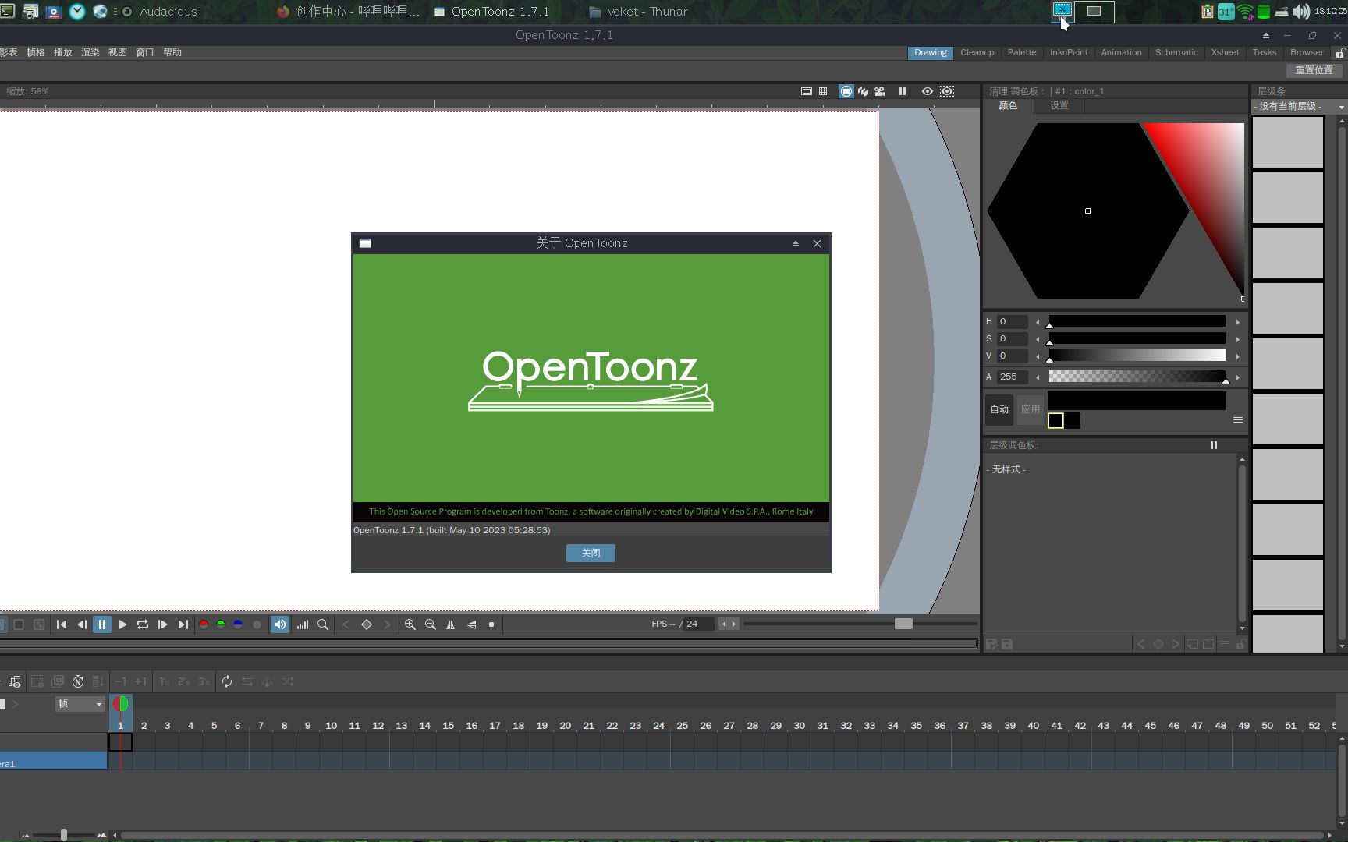
Task: Click the right arrow of the H slider
Action: 1238,322
